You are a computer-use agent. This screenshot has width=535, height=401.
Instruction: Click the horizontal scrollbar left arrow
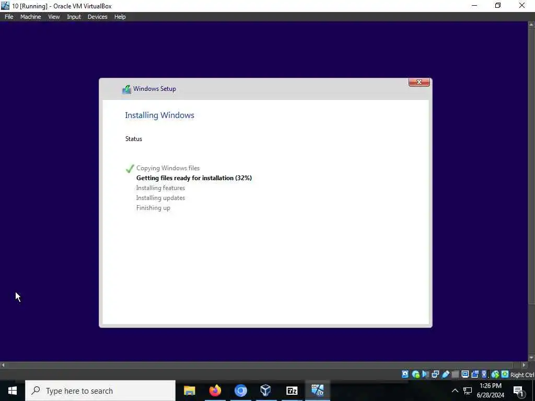(x=3, y=365)
